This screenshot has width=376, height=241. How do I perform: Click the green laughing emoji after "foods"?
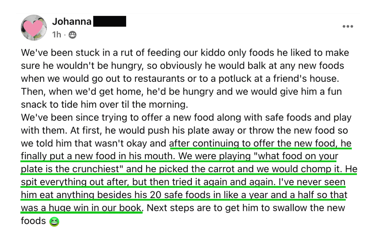(x=54, y=222)
